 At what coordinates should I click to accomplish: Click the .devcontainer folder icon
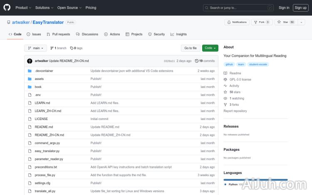coord(30,71)
